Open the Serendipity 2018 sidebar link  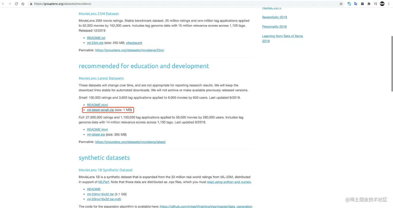click(274, 17)
